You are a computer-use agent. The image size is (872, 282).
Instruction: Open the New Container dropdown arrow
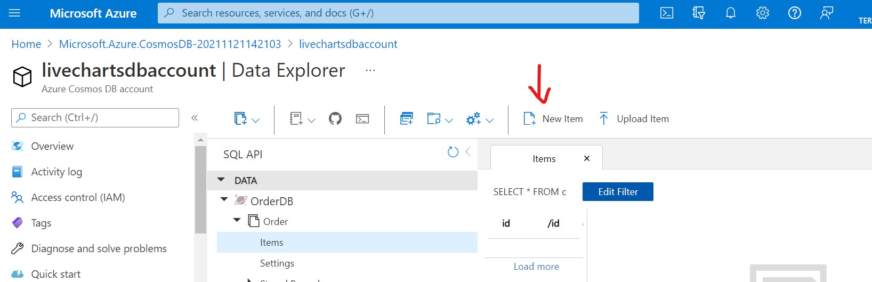[256, 120]
